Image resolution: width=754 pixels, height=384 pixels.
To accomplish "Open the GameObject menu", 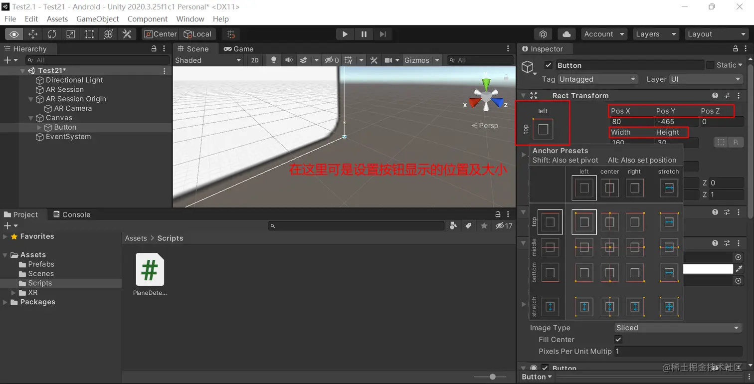I will (98, 19).
